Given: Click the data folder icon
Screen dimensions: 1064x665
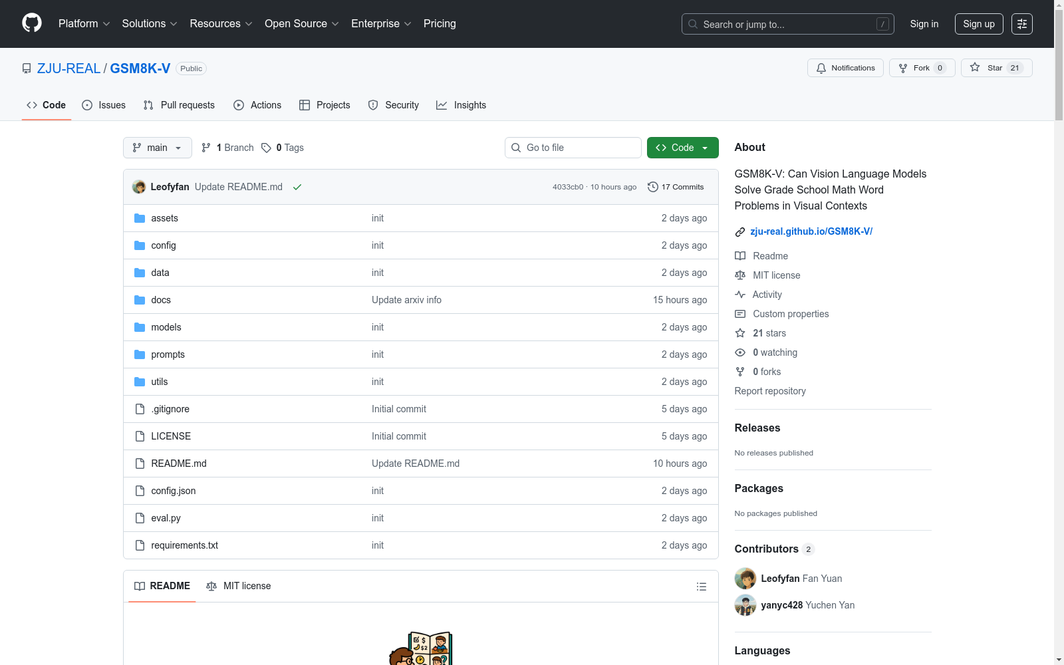Looking at the screenshot, I should [140, 273].
